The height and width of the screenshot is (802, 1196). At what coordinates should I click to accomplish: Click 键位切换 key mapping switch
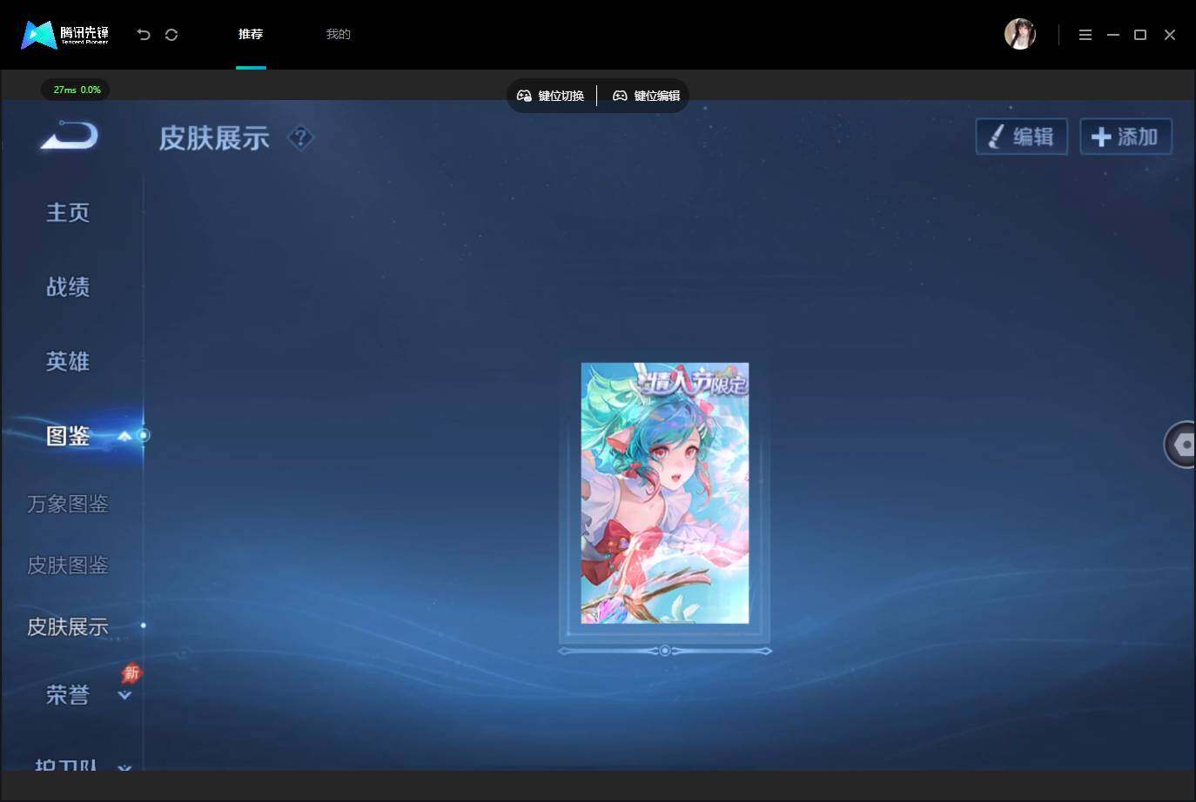point(551,96)
